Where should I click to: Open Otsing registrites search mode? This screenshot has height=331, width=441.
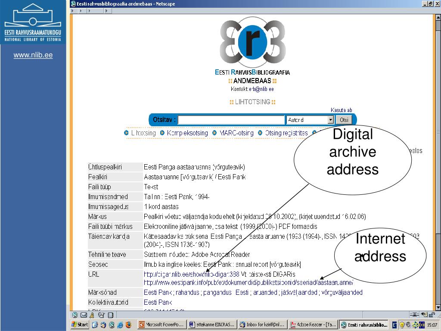(x=286, y=133)
